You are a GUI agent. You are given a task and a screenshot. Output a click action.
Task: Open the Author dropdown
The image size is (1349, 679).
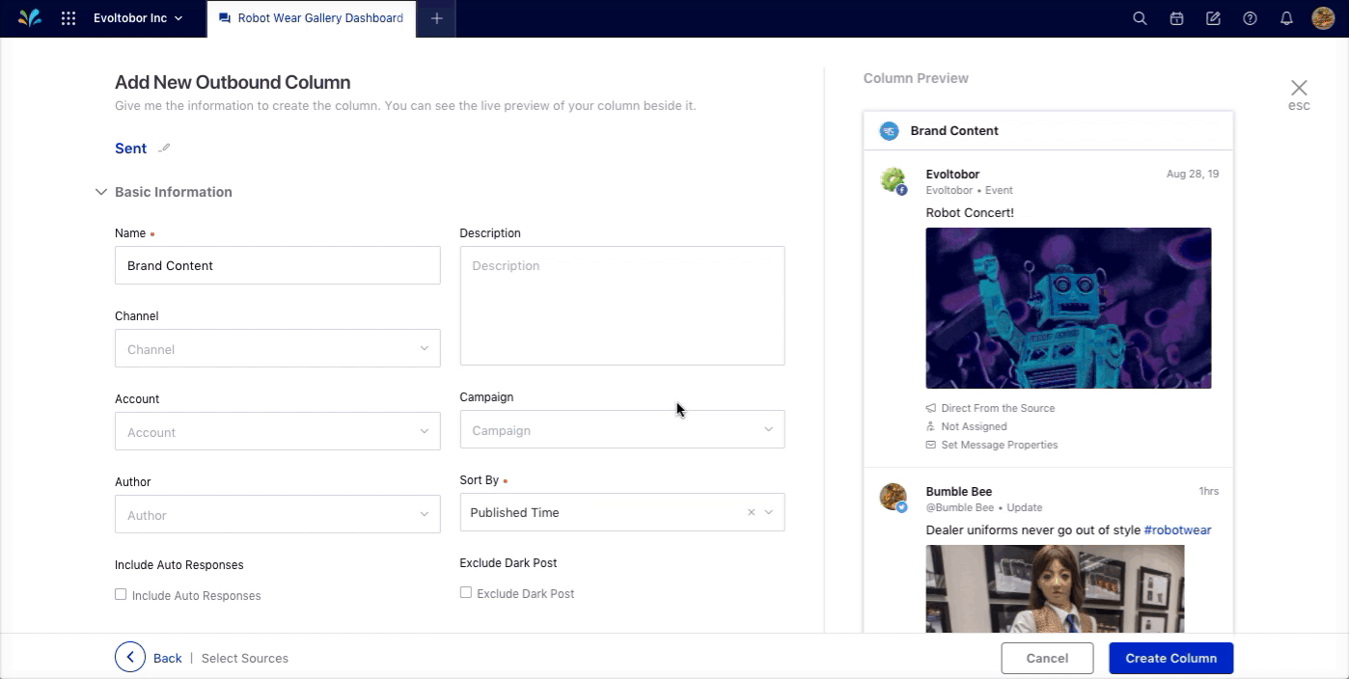point(277,514)
